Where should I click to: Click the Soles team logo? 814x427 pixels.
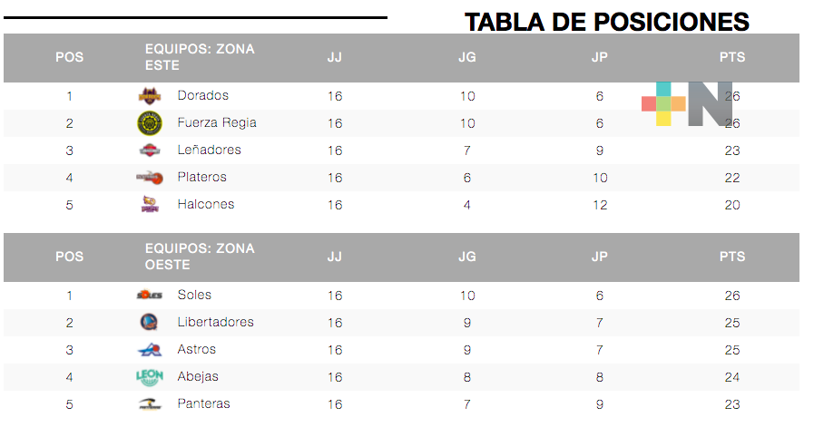tap(149, 295)
